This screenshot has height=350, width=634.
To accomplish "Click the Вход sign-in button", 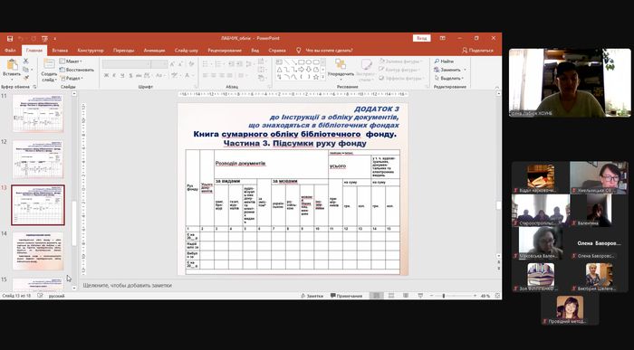I will click(x=422, y=38).
